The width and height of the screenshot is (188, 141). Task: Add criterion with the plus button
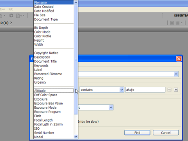pos(176,90)
